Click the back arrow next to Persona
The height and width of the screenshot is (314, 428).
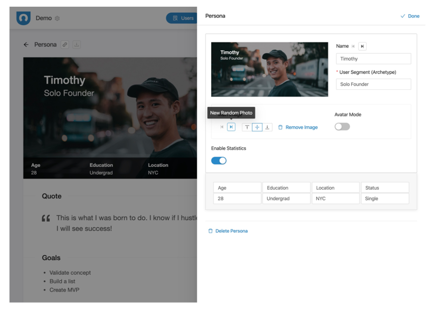coord(26,45)
